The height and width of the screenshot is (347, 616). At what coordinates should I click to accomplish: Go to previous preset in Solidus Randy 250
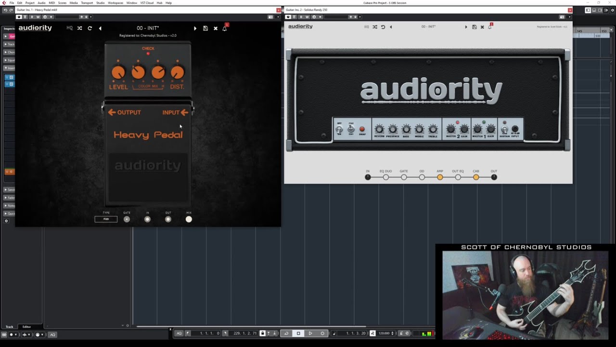pyautogui.click(x=391, y=27)
